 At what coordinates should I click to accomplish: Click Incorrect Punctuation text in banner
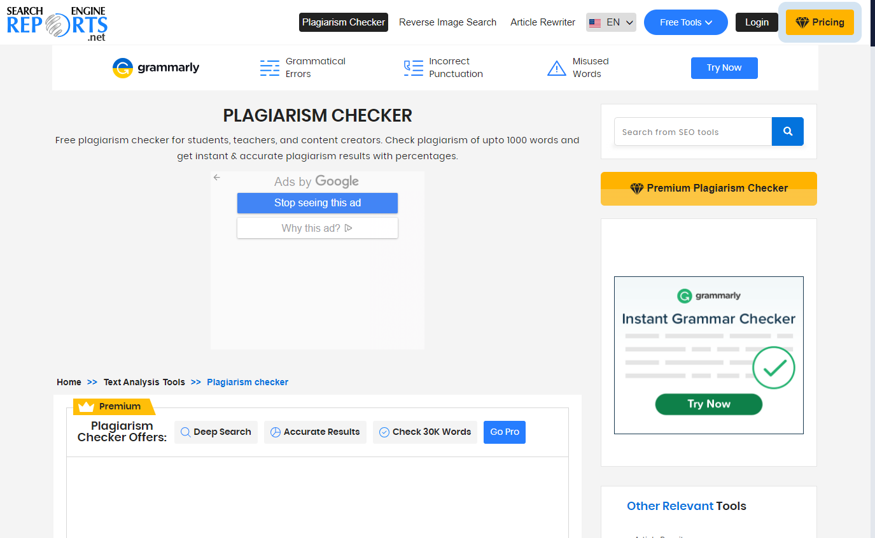coord(456,67)
